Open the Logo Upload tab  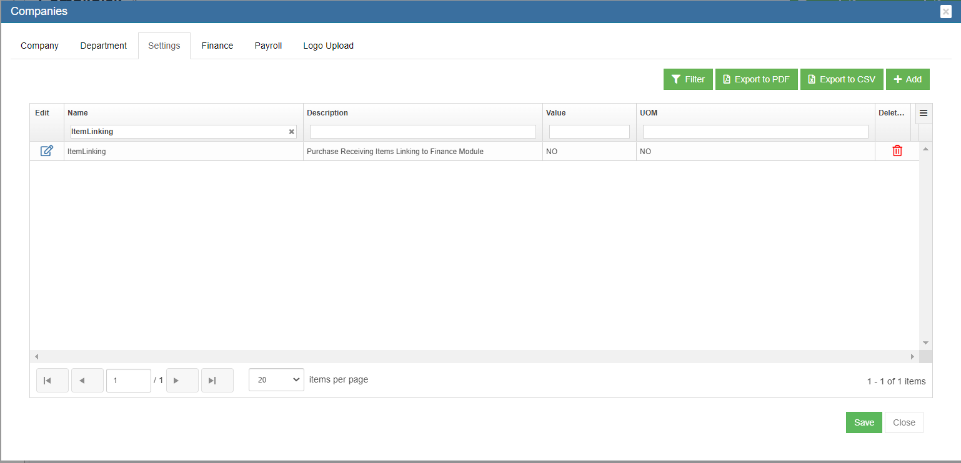(x=329, y=46)
